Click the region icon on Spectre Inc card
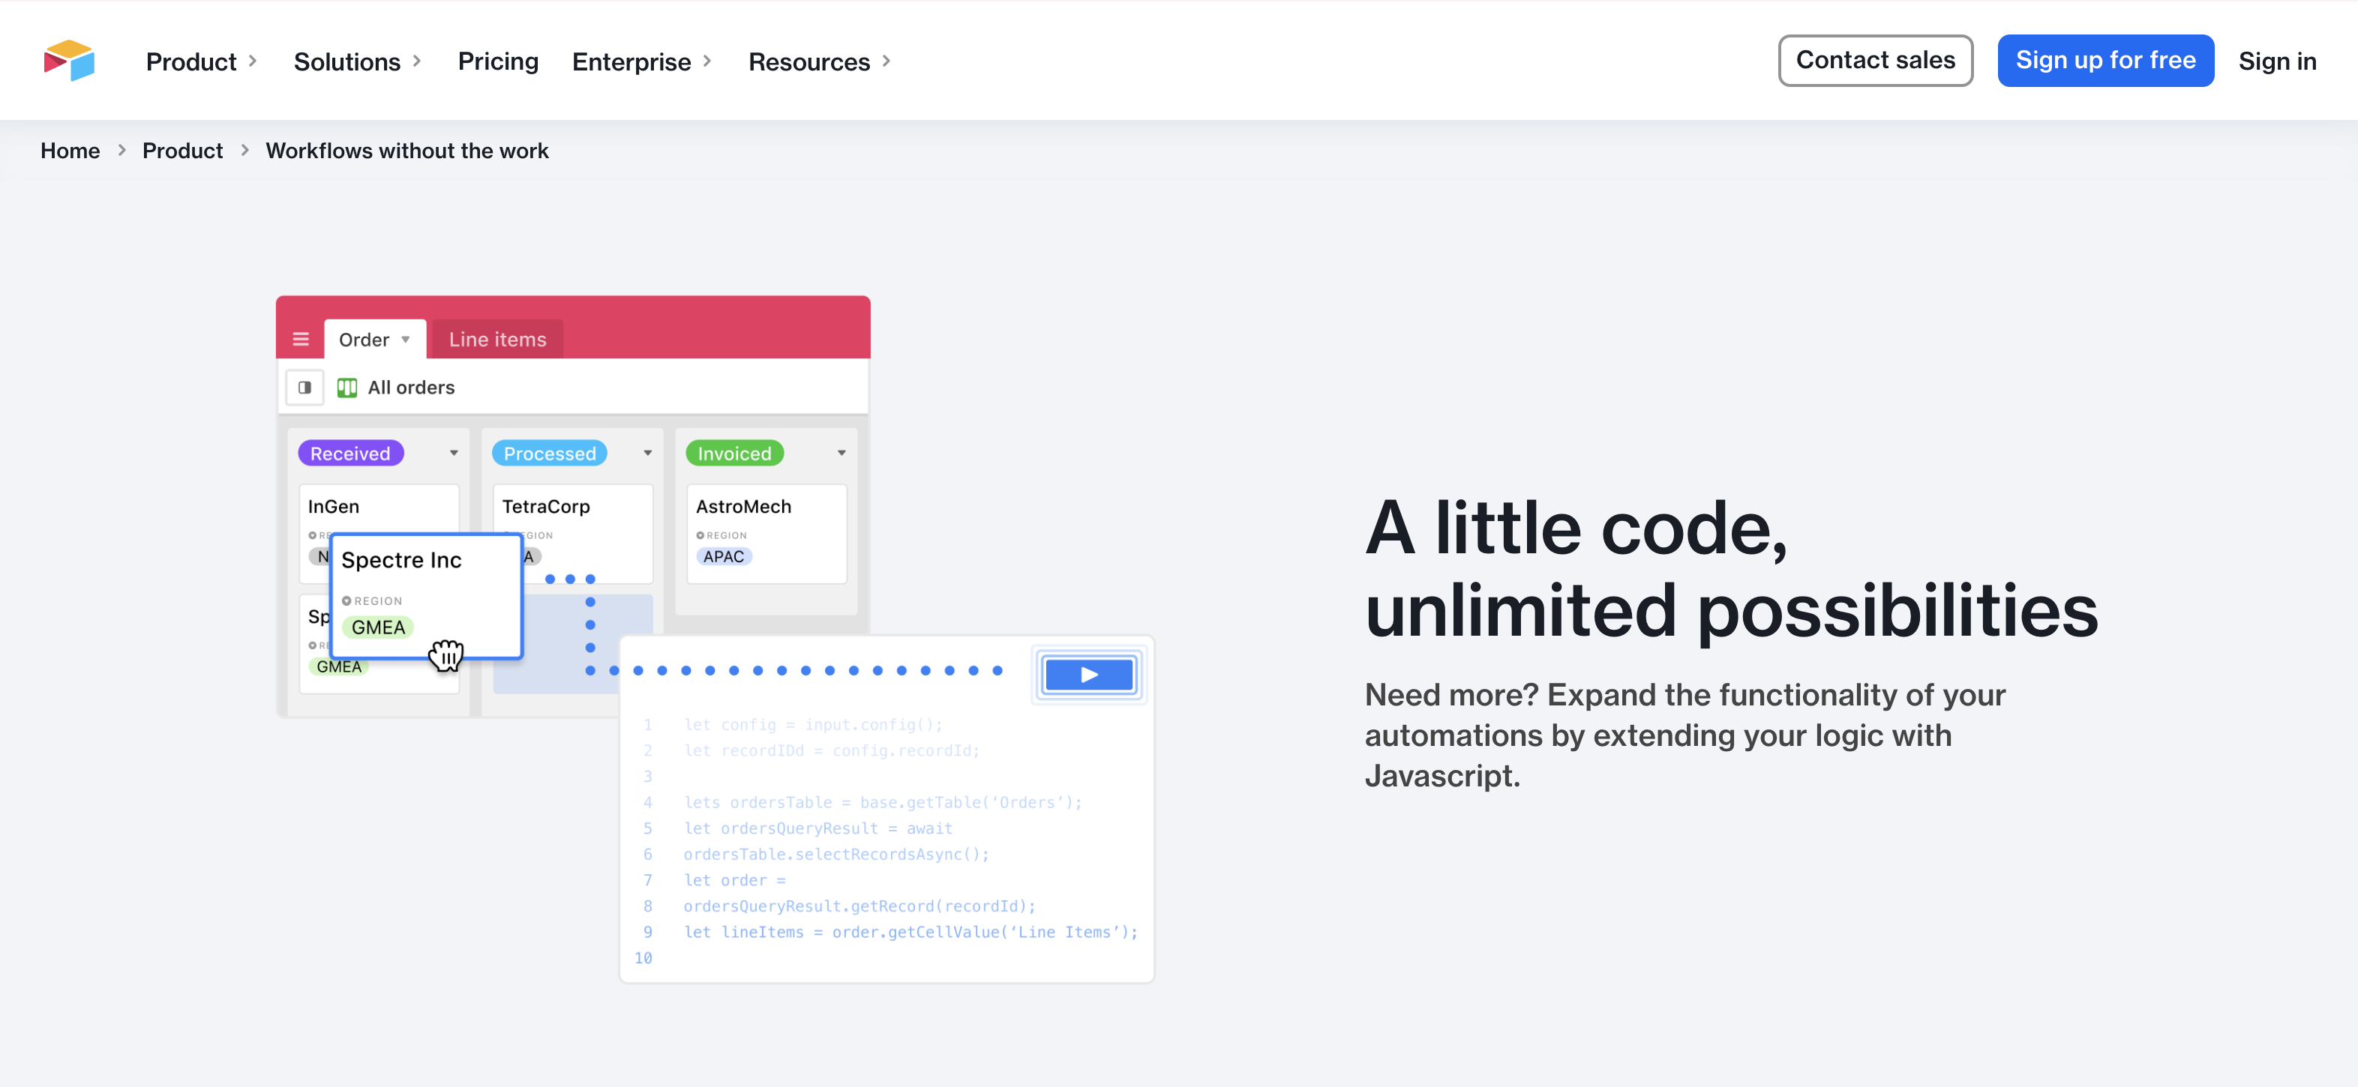This screenshot has width=2358, height=1087. click(x=347, y=601)
